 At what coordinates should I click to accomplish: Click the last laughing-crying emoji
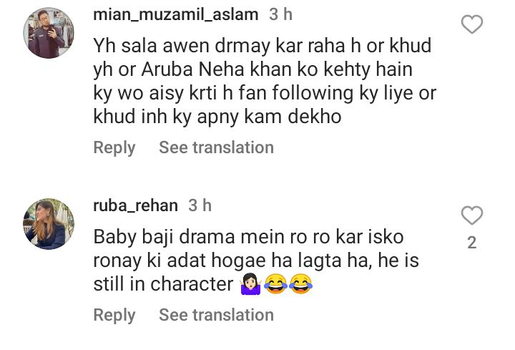click(300, 285)
